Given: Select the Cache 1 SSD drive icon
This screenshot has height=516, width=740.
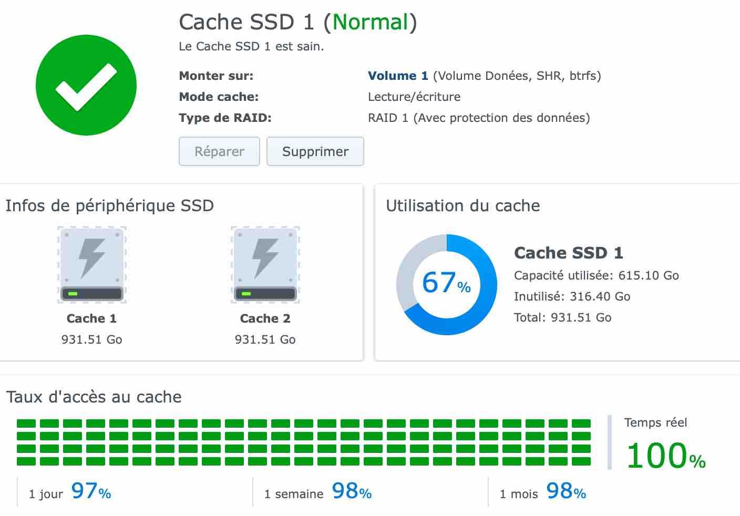Looking at the screenshot, I should coord(92,265).
